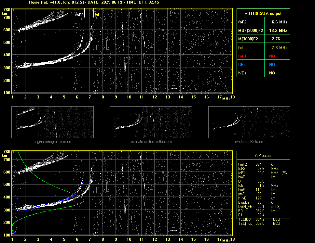Click the red 'foF1' label in AUTOSCALA table
The width and height of the screenshot is (315, 243).
tap(242, 56)
